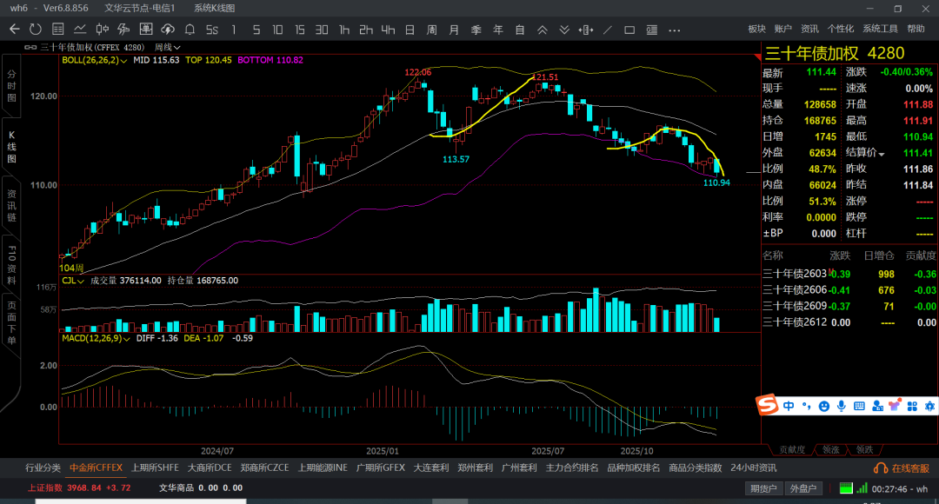The image size is (939, 504).
Task: Open the 24小时资讯 tab
Action: (753, 468)
